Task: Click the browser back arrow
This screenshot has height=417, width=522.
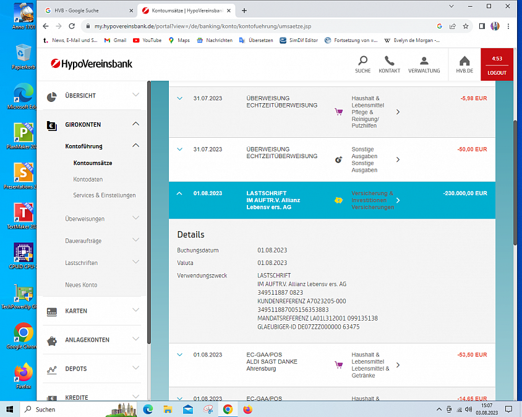Action: pyautogui.click(x=46, y=26)
